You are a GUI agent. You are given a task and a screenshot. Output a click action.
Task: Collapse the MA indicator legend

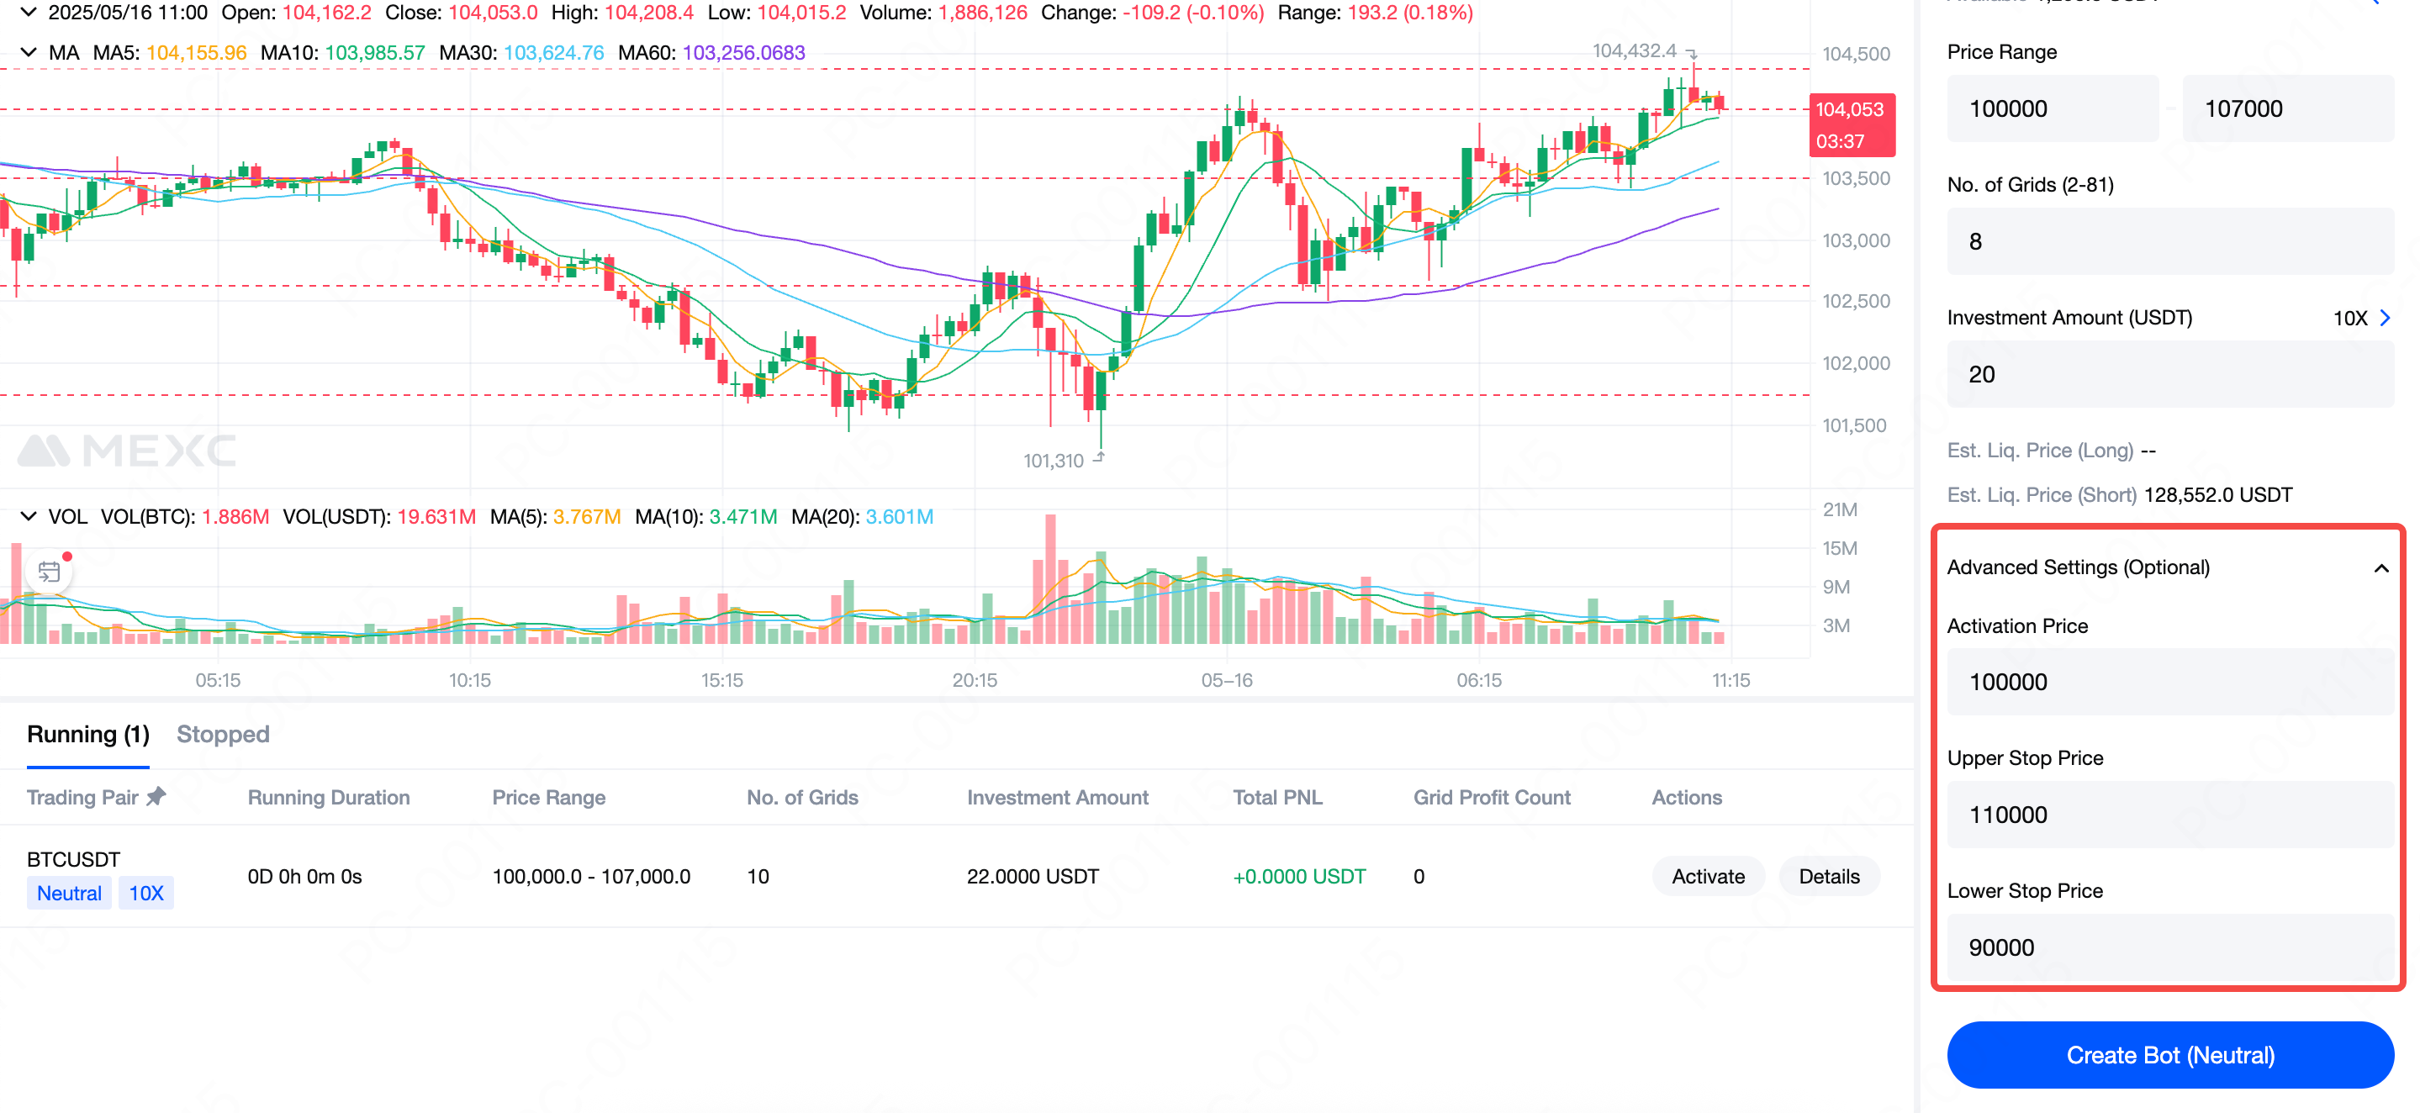[x=29, y=53]
